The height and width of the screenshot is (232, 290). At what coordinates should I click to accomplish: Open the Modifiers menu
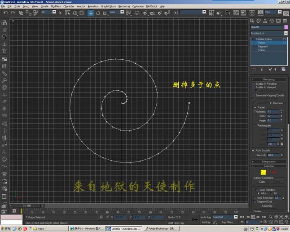point(56,6)
